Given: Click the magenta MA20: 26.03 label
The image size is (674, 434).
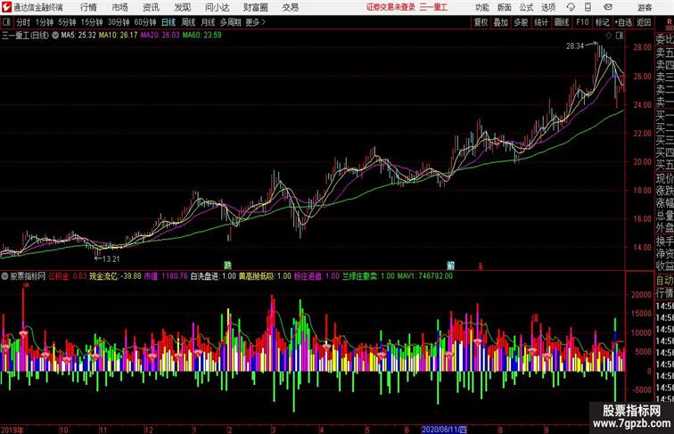Looking at the screenshot, I should tap(160, 36).
